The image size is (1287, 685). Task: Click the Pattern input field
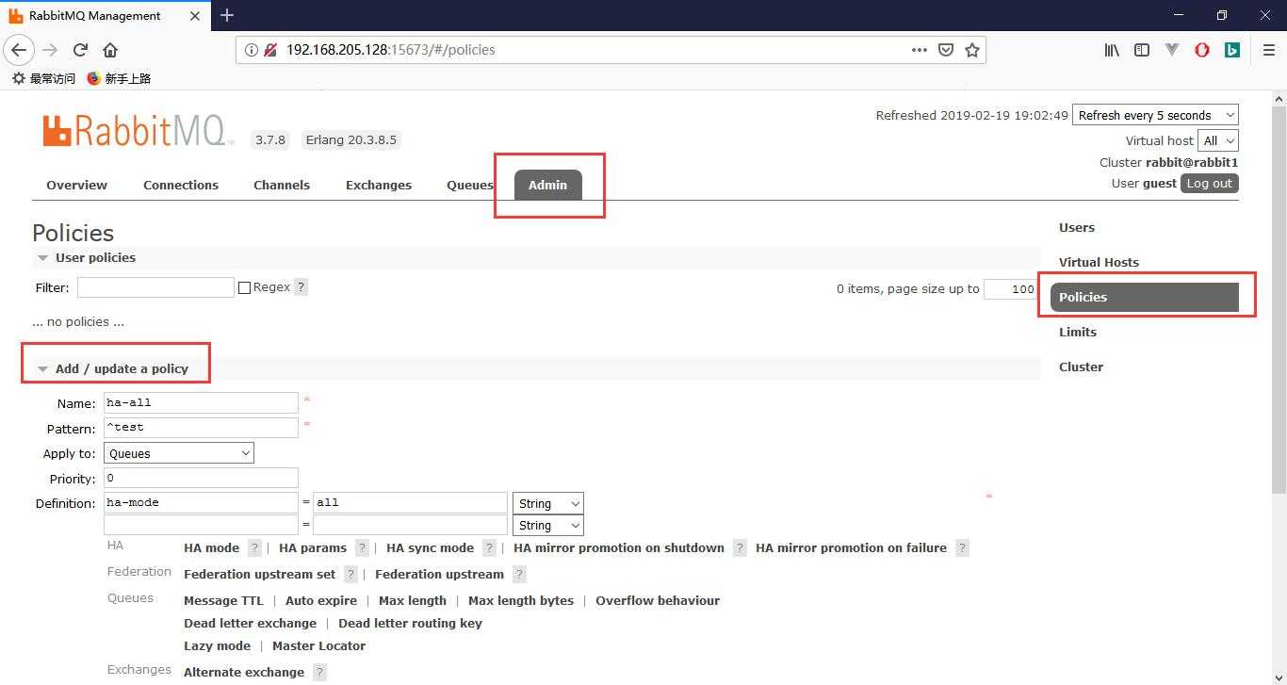(201, 427)
